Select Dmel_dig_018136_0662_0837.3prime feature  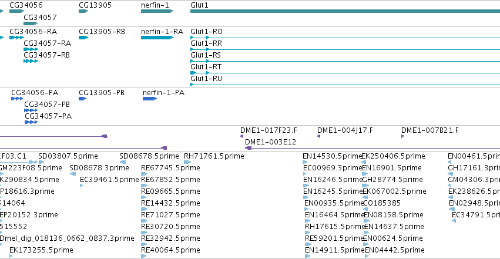pos(67,238)
